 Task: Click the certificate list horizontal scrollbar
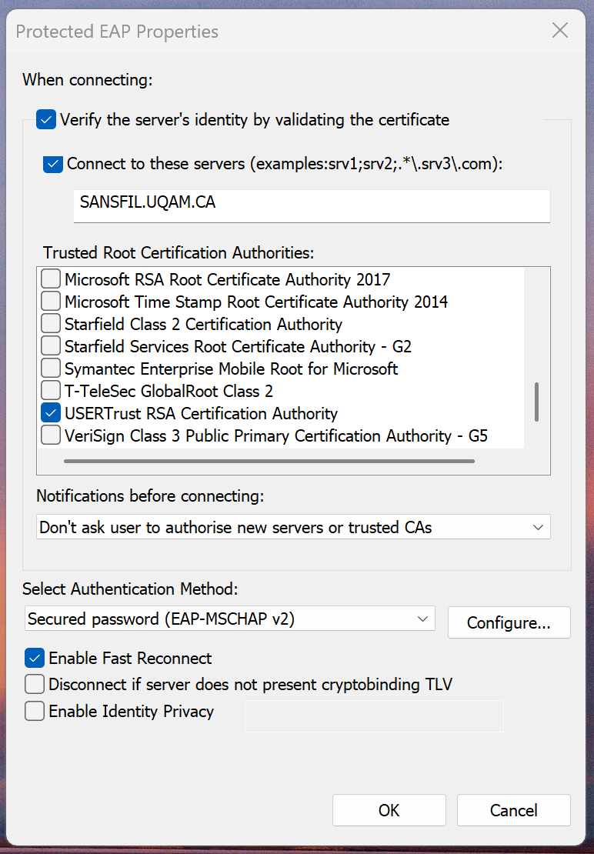pos(269,462)
